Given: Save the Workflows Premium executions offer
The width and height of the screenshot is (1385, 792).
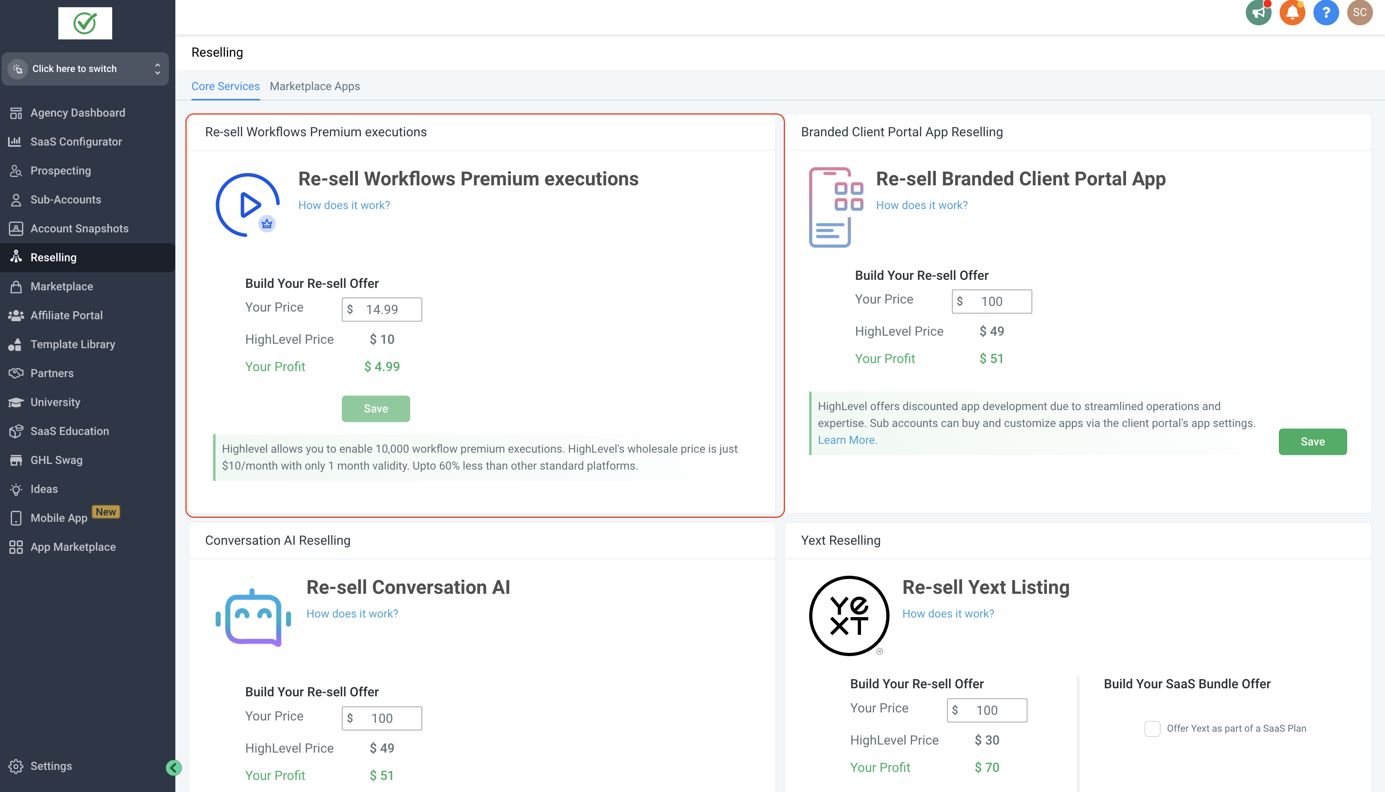Looking at the screenshot, I should (375, 408).
